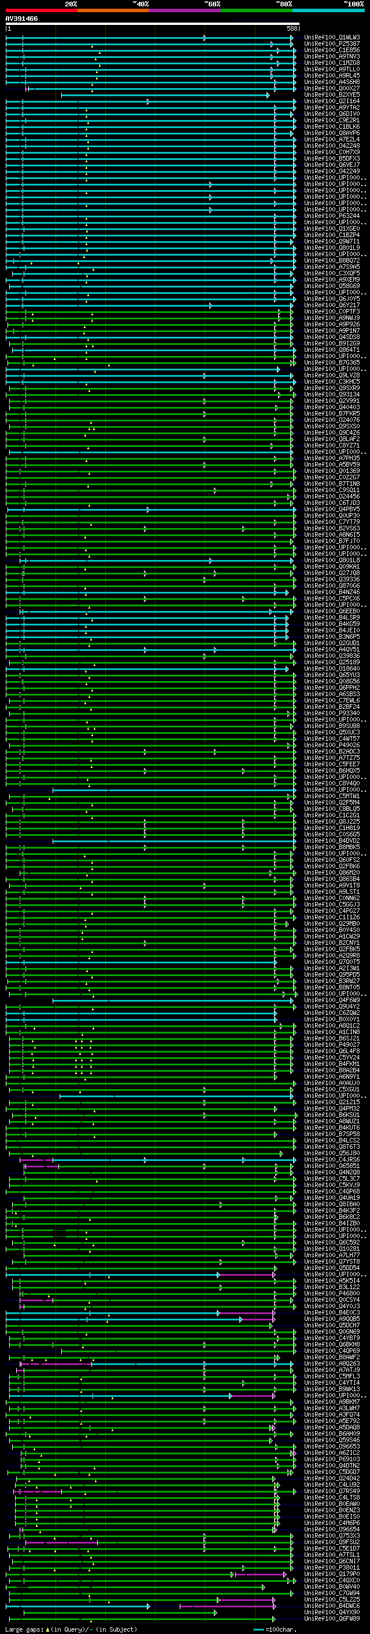Select hit label UniRef100_Q8J225

(x=332, y=821)
